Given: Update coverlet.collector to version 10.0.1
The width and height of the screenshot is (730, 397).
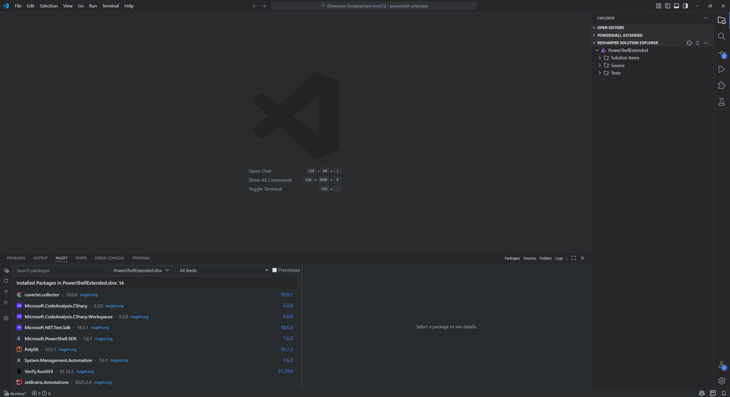Looking at the screenshot, I should 287,295.
